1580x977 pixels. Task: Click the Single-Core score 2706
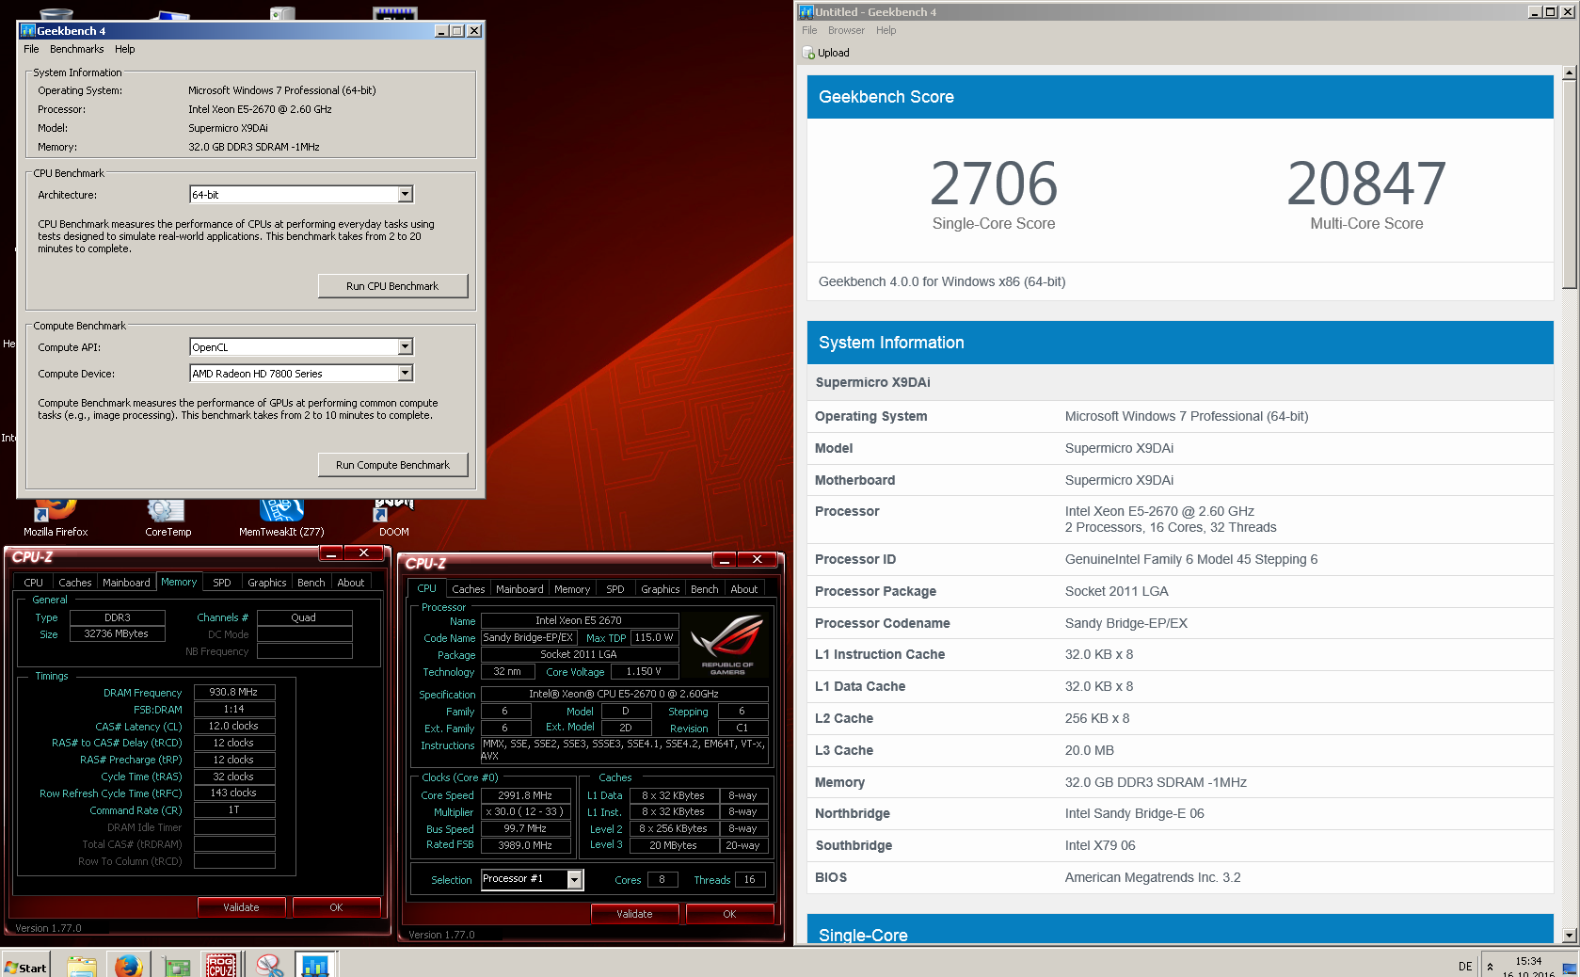coord(994,184)
